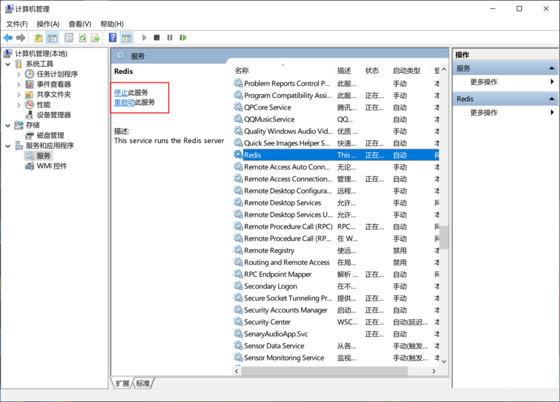Click the 停止 link to stop Redis
This screenshot has width=560, height=402.
[x=121, y=93]
